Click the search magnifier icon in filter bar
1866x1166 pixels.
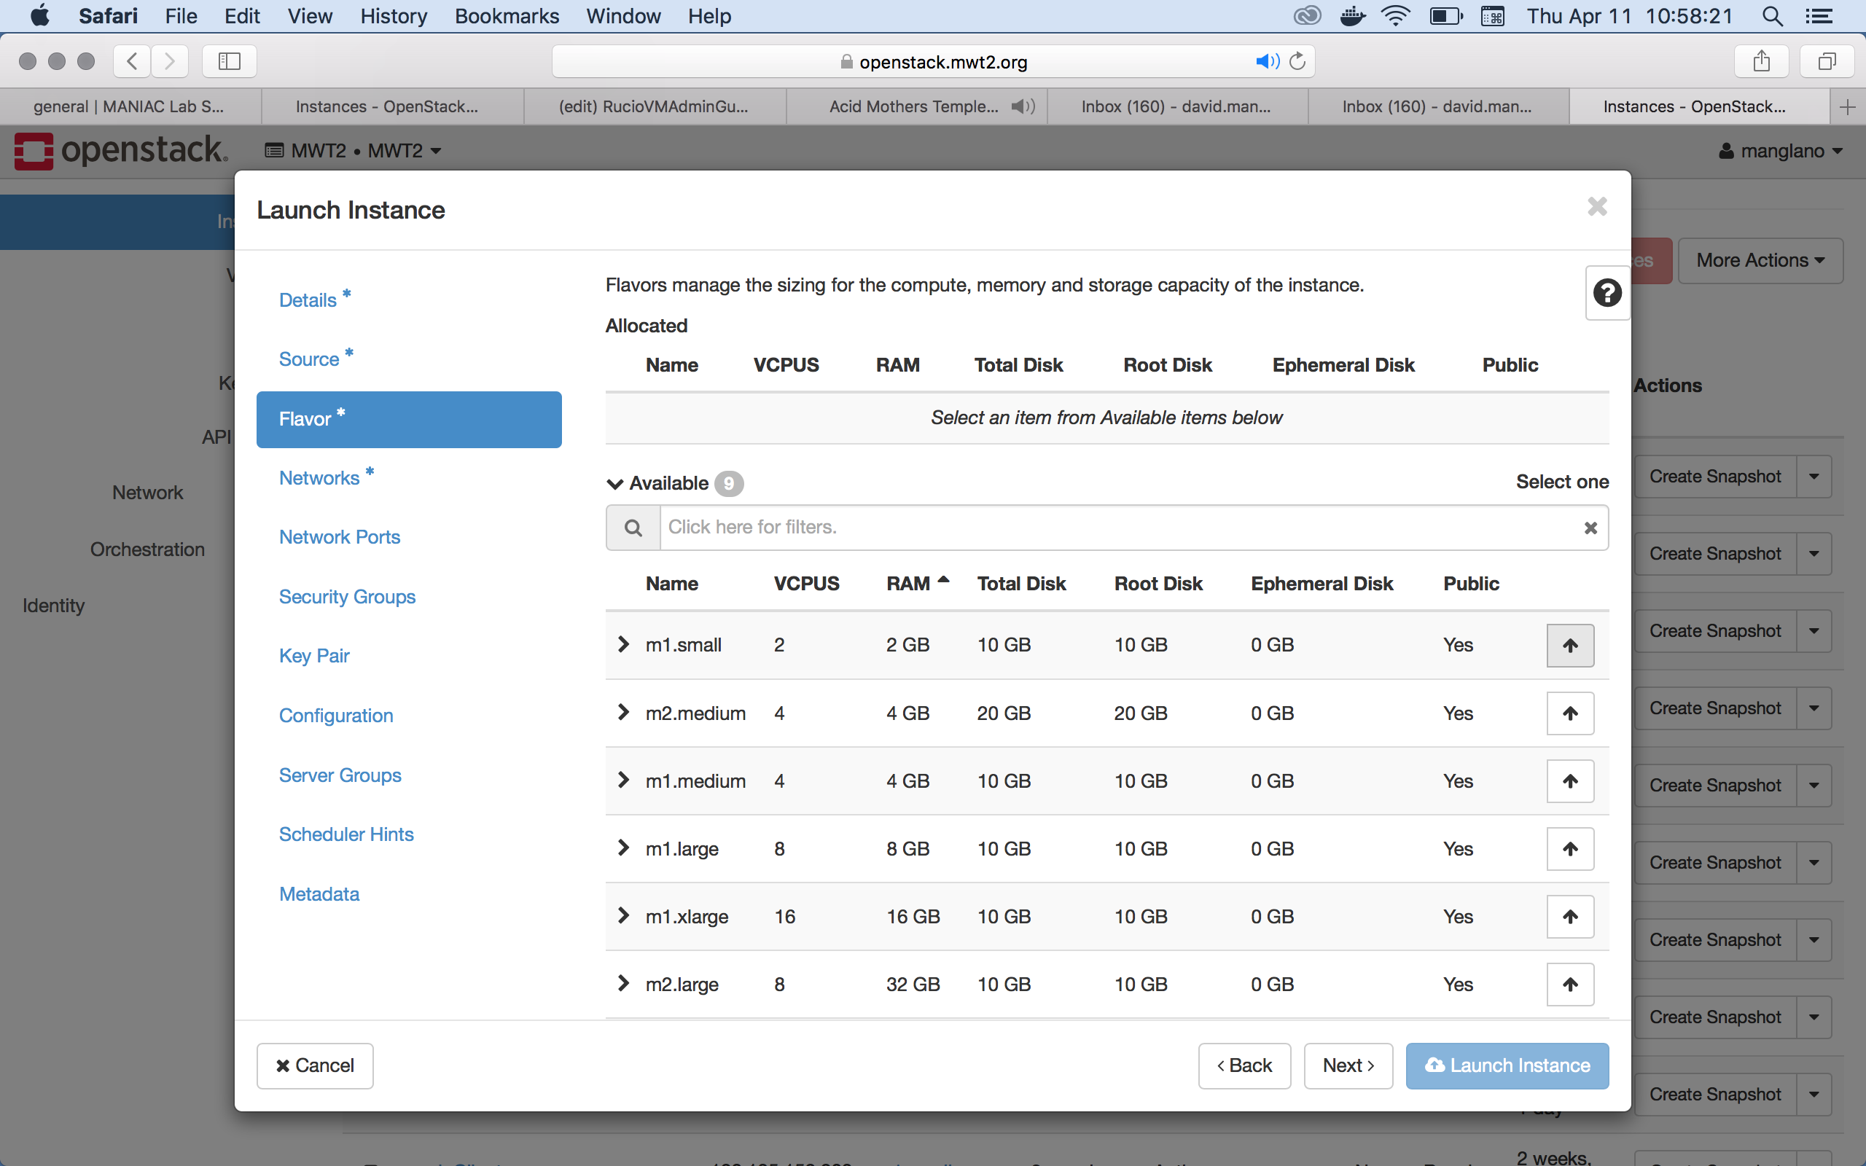tap(633, 528)
